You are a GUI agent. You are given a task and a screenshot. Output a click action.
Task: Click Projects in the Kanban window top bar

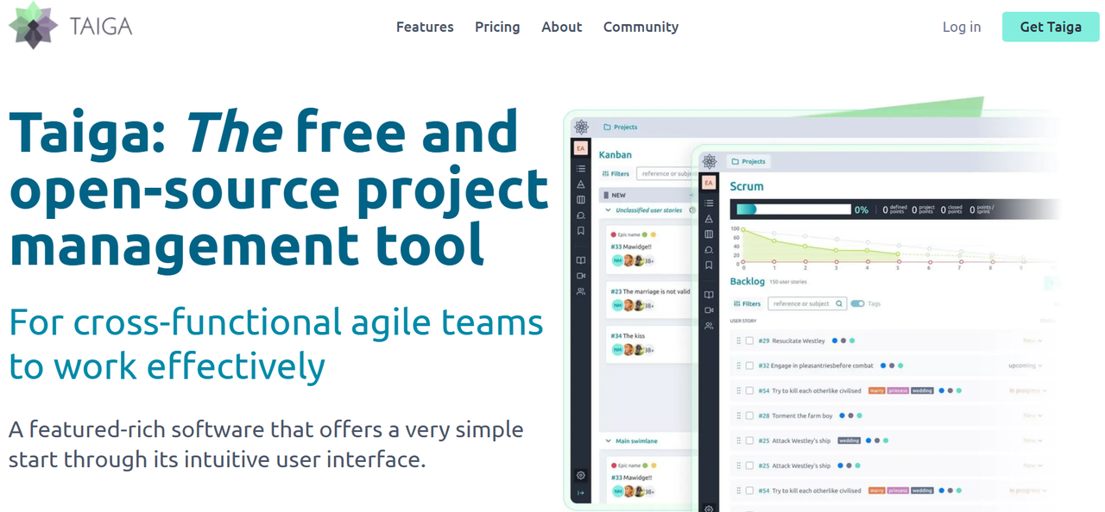[620, 127]
